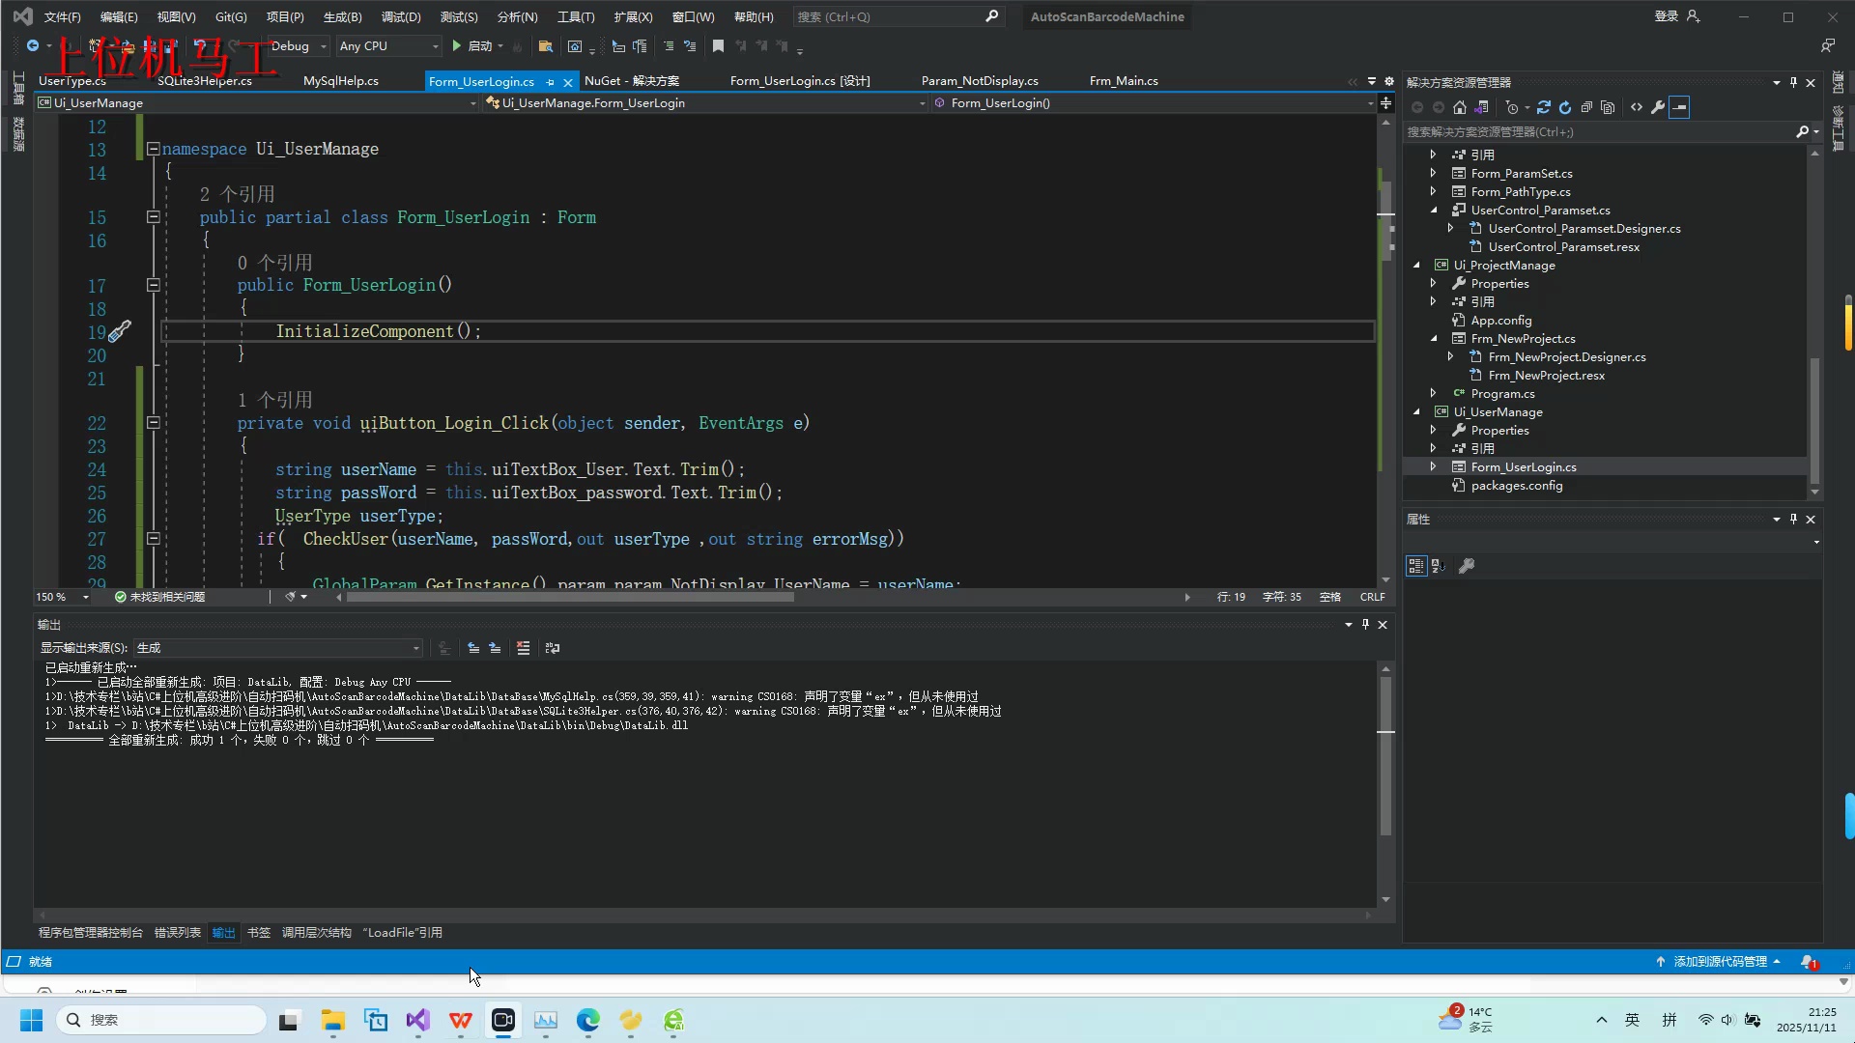Click the Output panel vertical scrollbar thumb
The width and height of the screenshot is (1855, 1043).
(x=1385, y=755)
